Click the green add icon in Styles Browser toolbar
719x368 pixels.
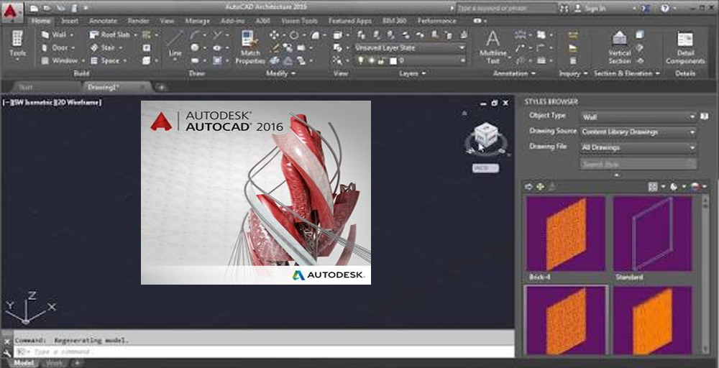[540, 187]
